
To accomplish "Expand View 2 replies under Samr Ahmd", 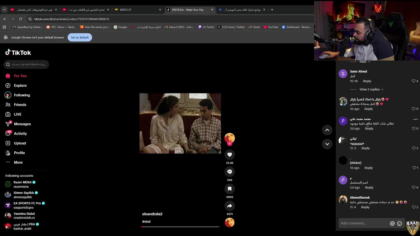I will 371,89.
